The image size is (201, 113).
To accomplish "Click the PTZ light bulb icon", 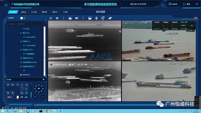I will click(8, 85).
